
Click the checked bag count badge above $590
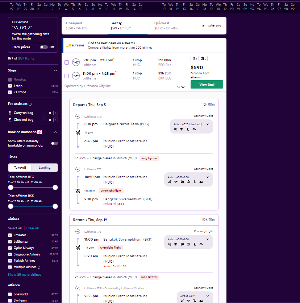(x=204, y=58)
